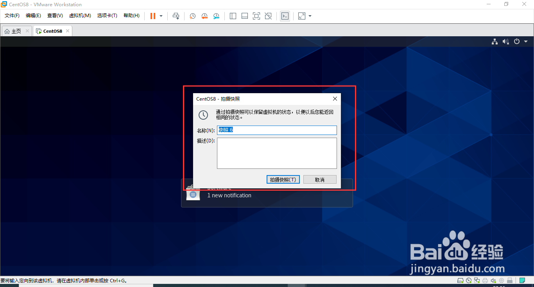Enable Unity mode
Image resolution: width=534 pixels, height=287 pixels.
pyautogui.click(x=268, y=16)
